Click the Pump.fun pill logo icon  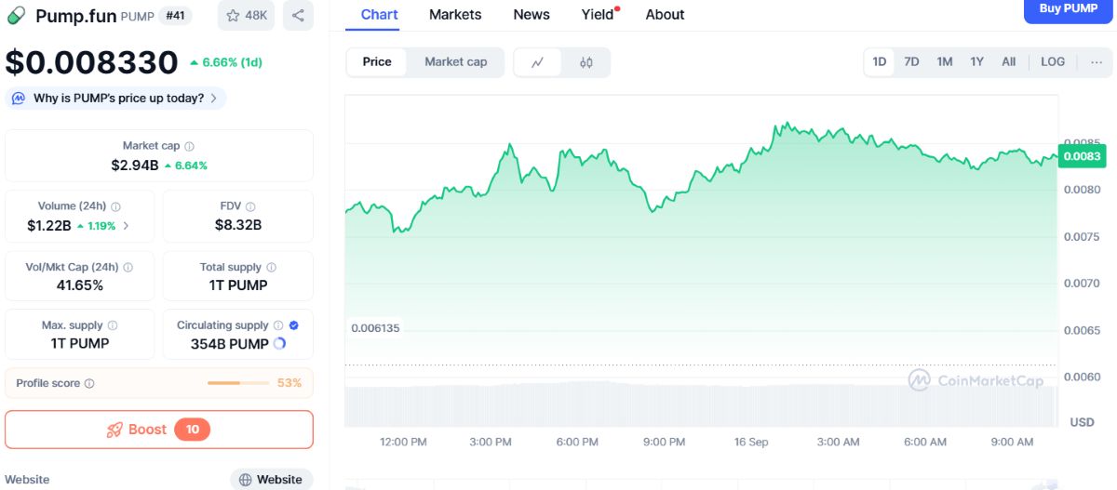17,15
